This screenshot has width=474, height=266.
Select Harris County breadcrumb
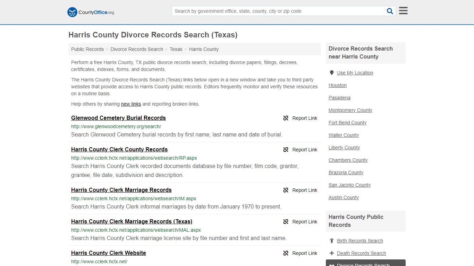[204, 49]
